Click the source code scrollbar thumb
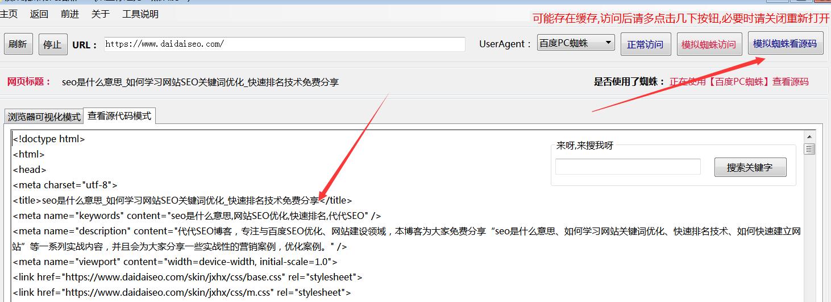 pos(809,149)
